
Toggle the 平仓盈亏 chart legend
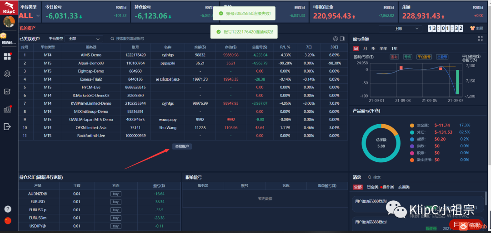424,57
